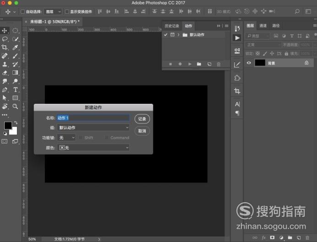This screenshot has height=242, width=317.
Task: Select the Eyedropper tool
Action: pos(15,47)
